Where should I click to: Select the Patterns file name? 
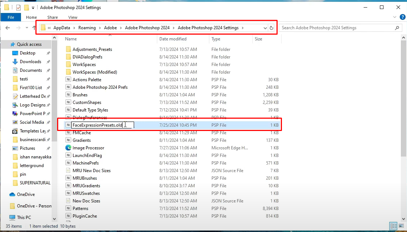tap(81, 209)
